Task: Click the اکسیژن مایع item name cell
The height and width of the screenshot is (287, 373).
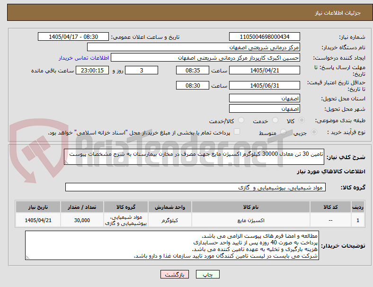Action: [x=251, y=220]
